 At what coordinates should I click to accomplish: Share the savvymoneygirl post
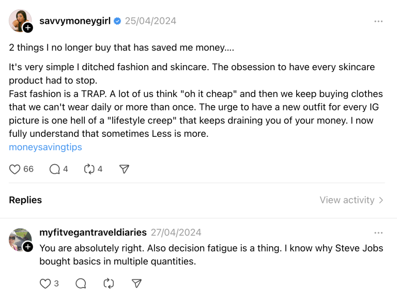point(124,169)
